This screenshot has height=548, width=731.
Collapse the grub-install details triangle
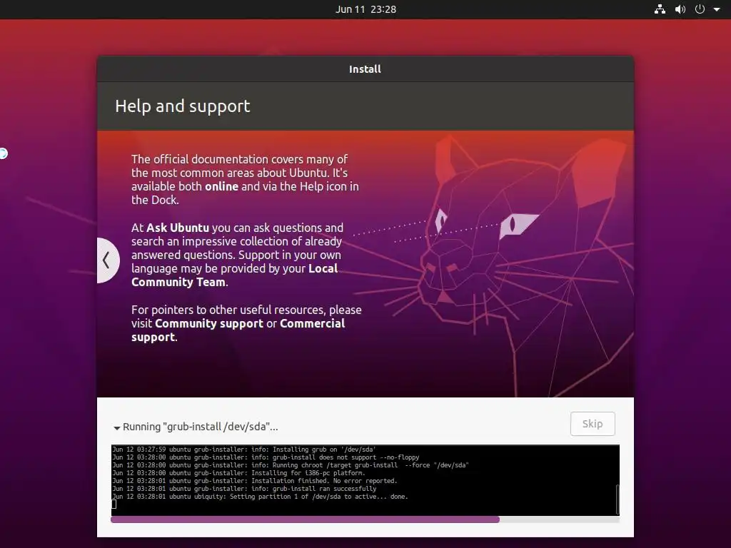[x=116, y=427]
